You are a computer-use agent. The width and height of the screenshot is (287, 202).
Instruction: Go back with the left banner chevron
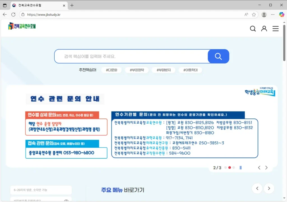coord(259,167)
